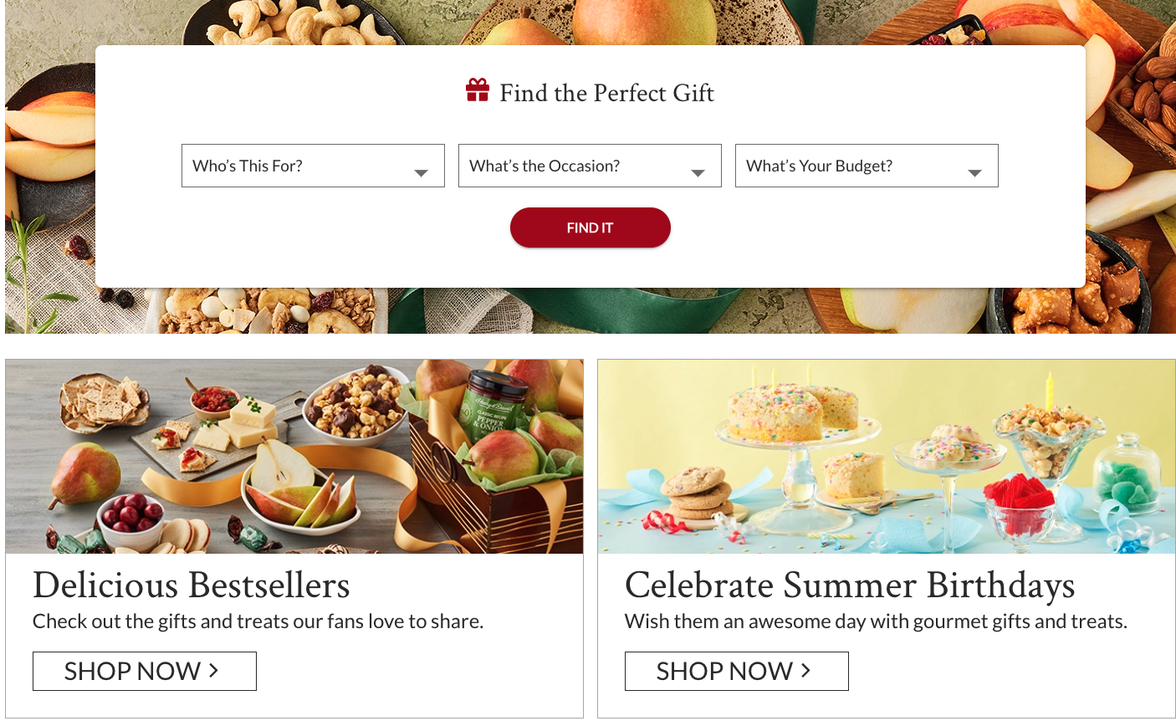Screen dimensions: 1176x721
Task: Click the Delicious Bestsellers heading
Action: point(192,585)
